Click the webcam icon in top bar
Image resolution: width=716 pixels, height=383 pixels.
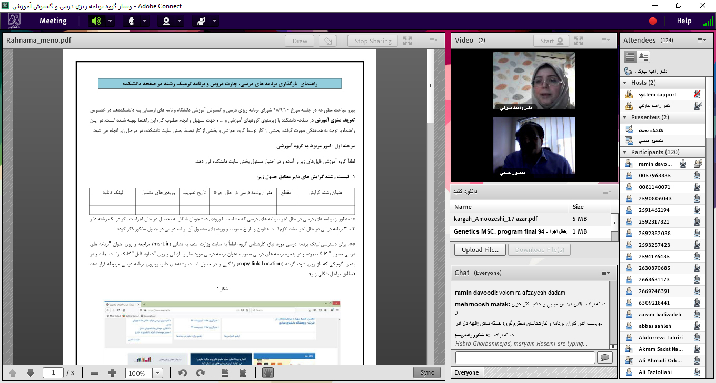tap(166, 21)
